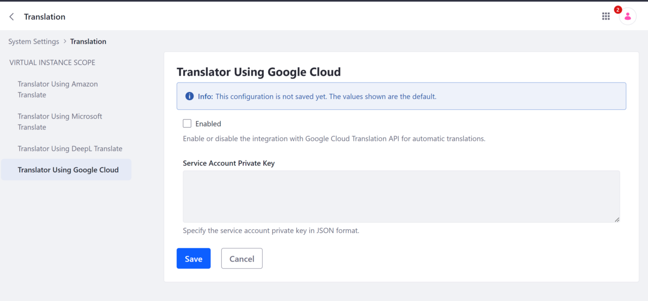Click the red notification badge

click(x=618, y=10)
